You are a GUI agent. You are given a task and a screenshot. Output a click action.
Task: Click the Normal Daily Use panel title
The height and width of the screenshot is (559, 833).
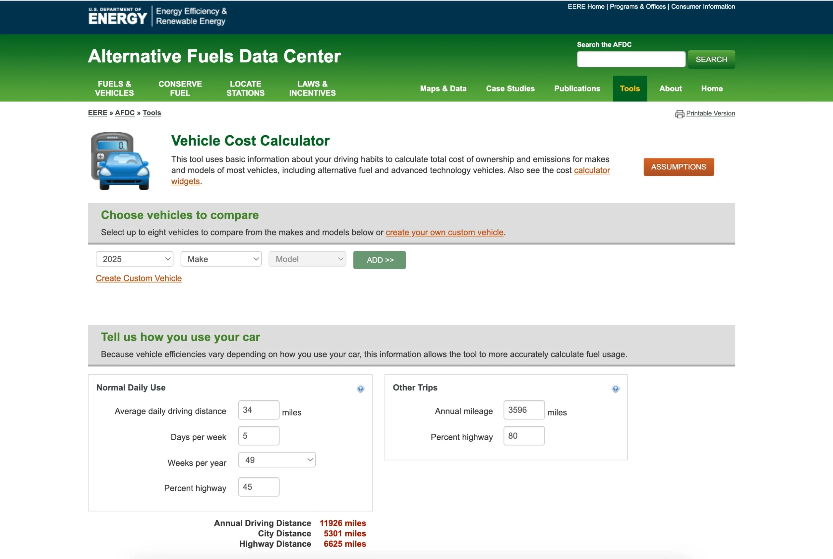pyautogui.click(x=131, y=388)
